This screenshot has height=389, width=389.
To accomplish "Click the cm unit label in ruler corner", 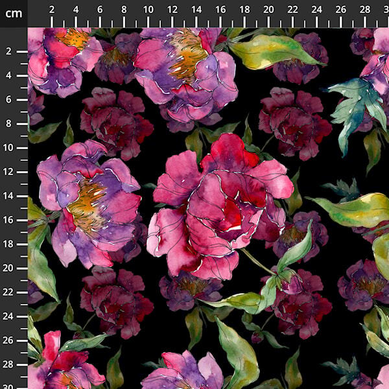I will click(x=13, y=13).
